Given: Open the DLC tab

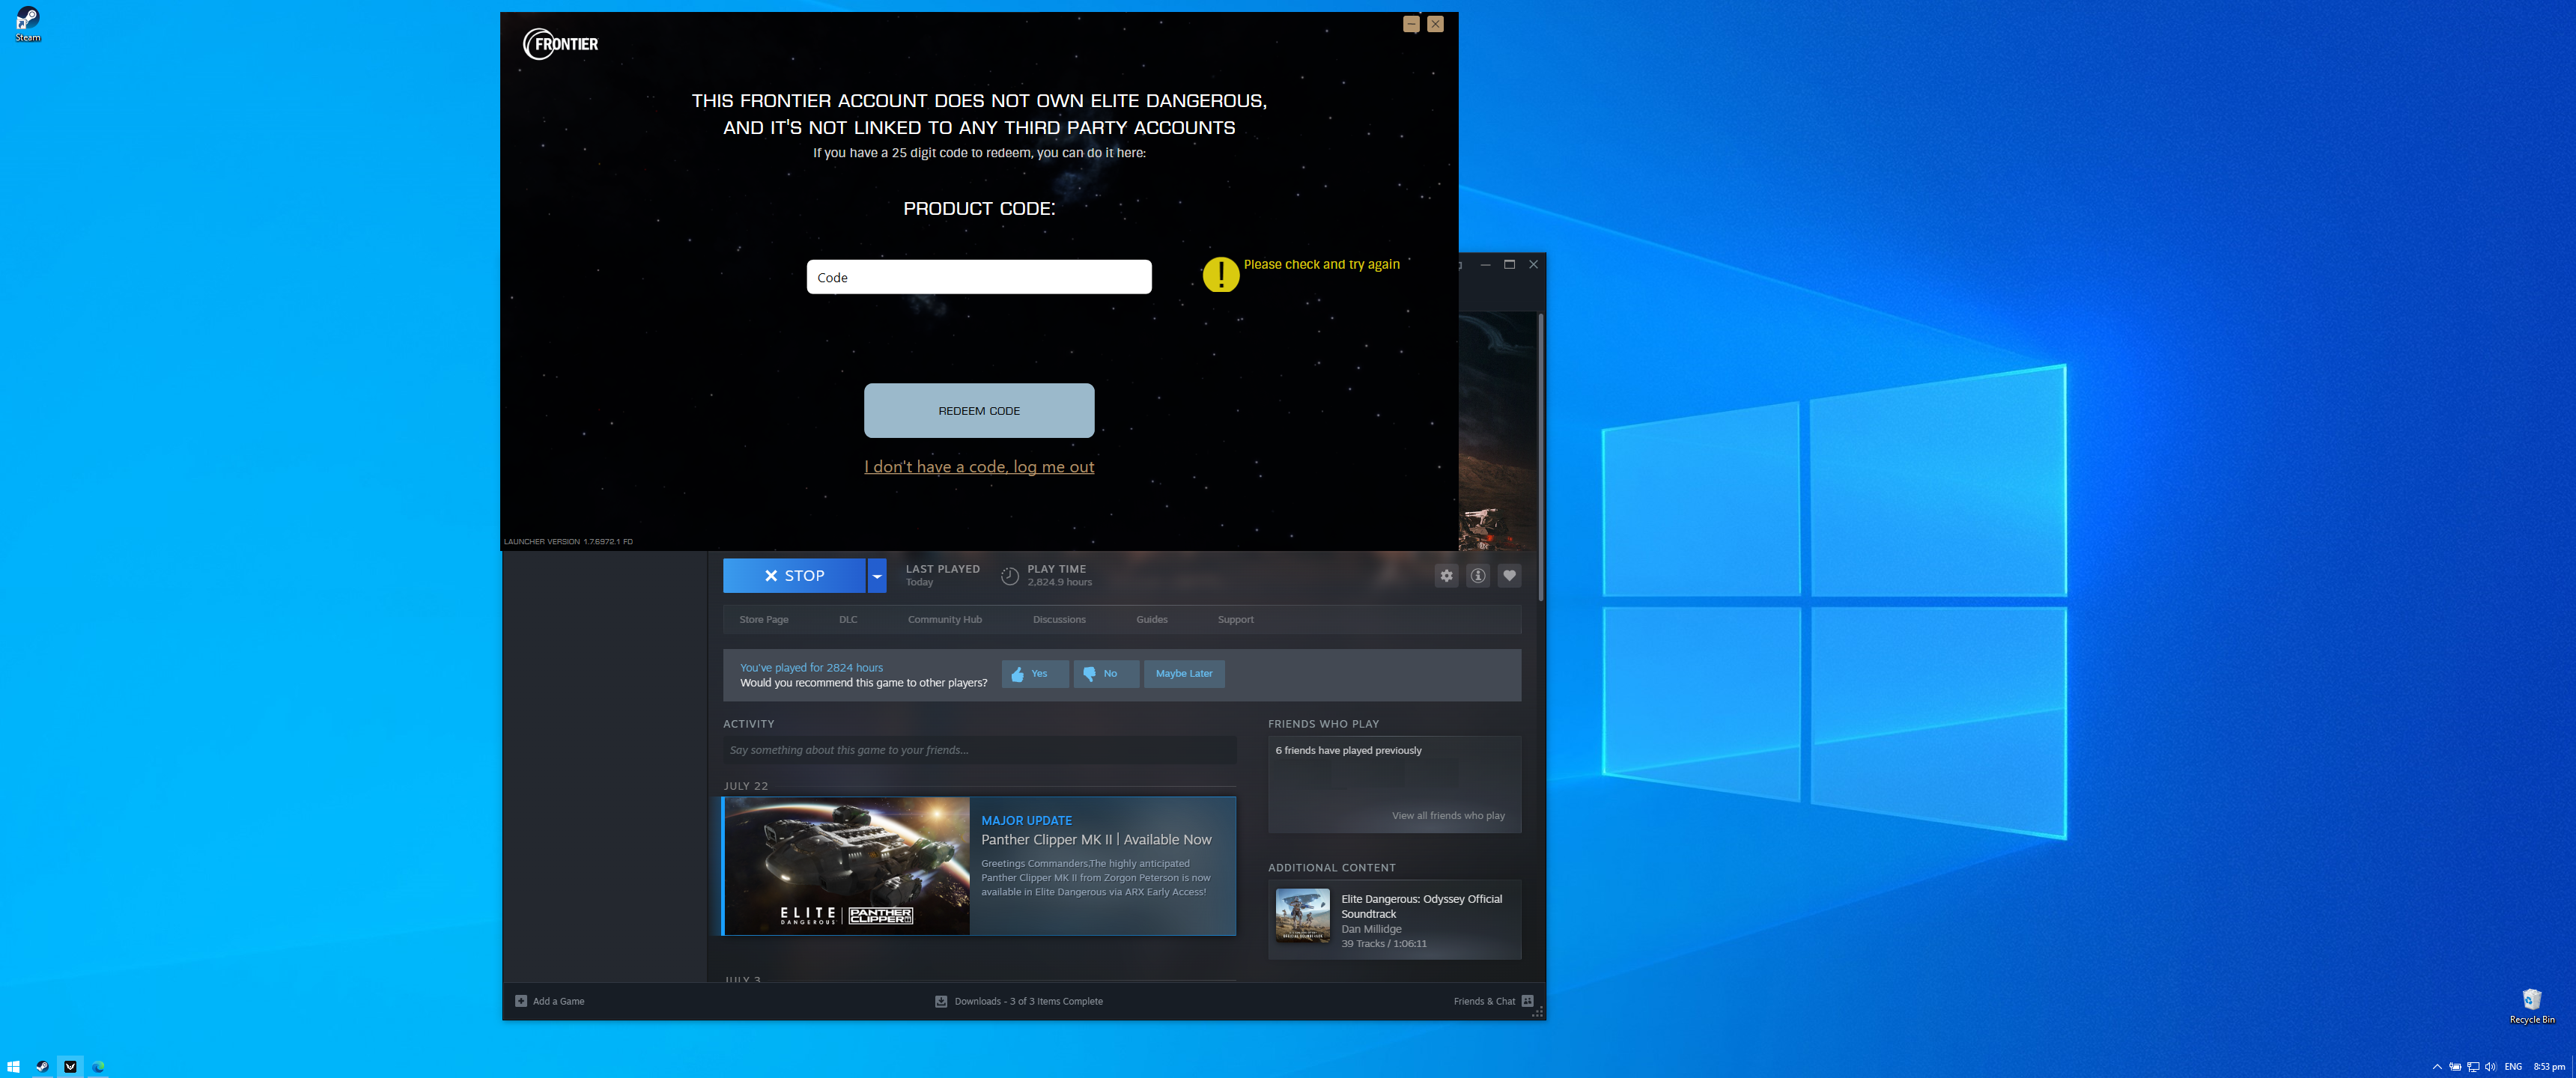Looking at the screenshot, I should [x=848, y=620].
